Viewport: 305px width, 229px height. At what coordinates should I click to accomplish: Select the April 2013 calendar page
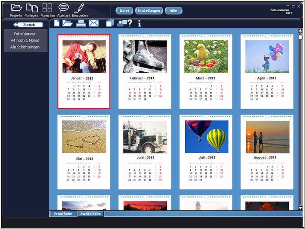point(267,71)
